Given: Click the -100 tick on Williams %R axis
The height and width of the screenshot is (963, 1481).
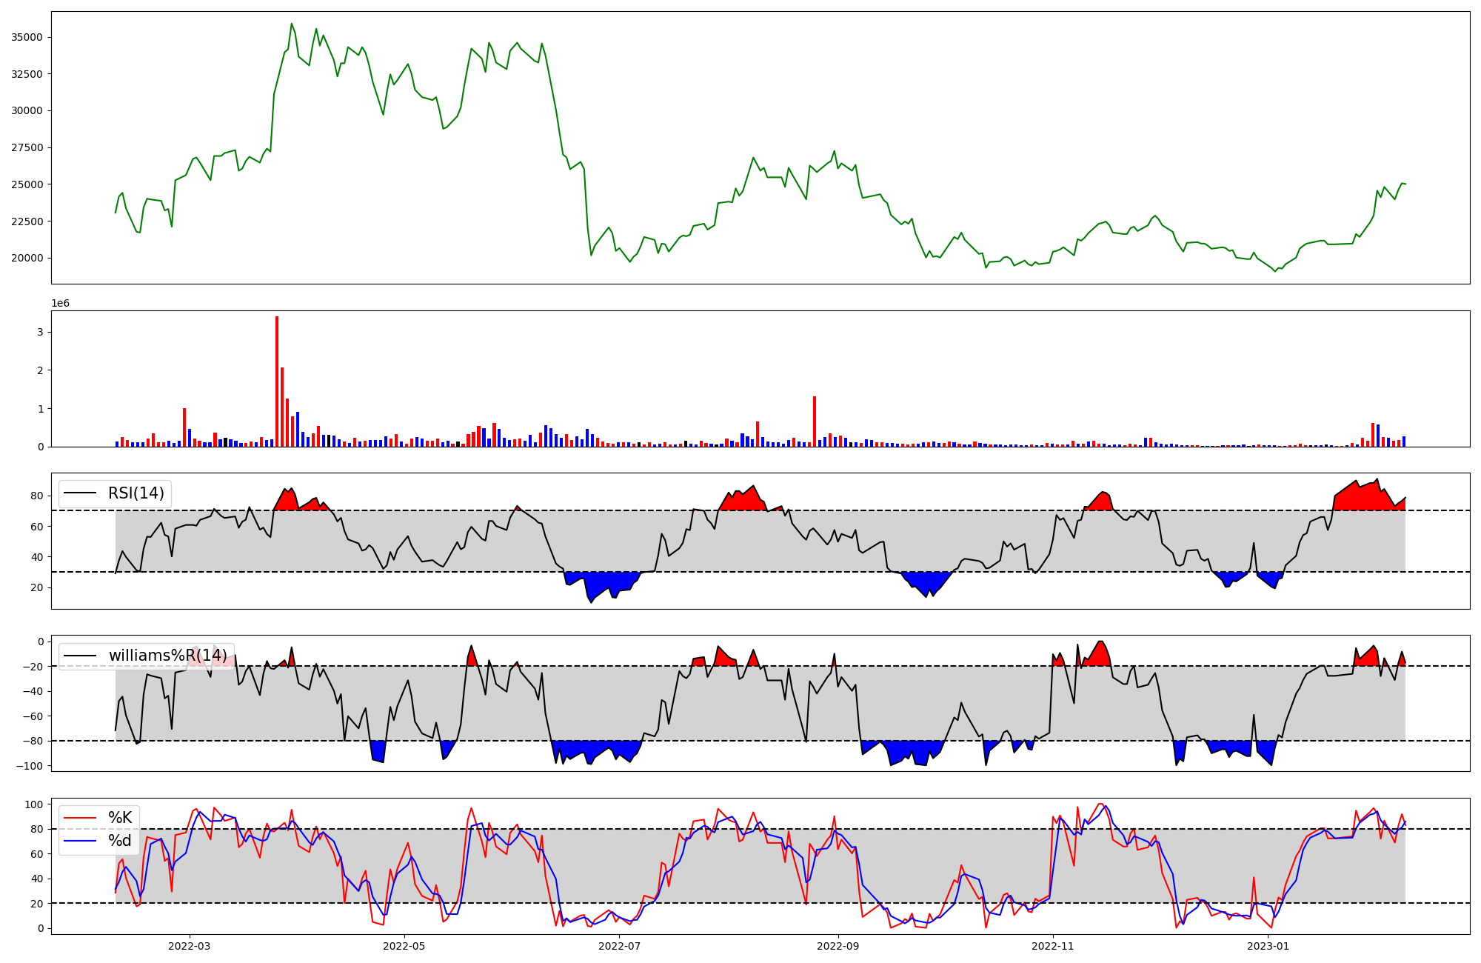Looking at the screenshot, I should tap(31, 765).
